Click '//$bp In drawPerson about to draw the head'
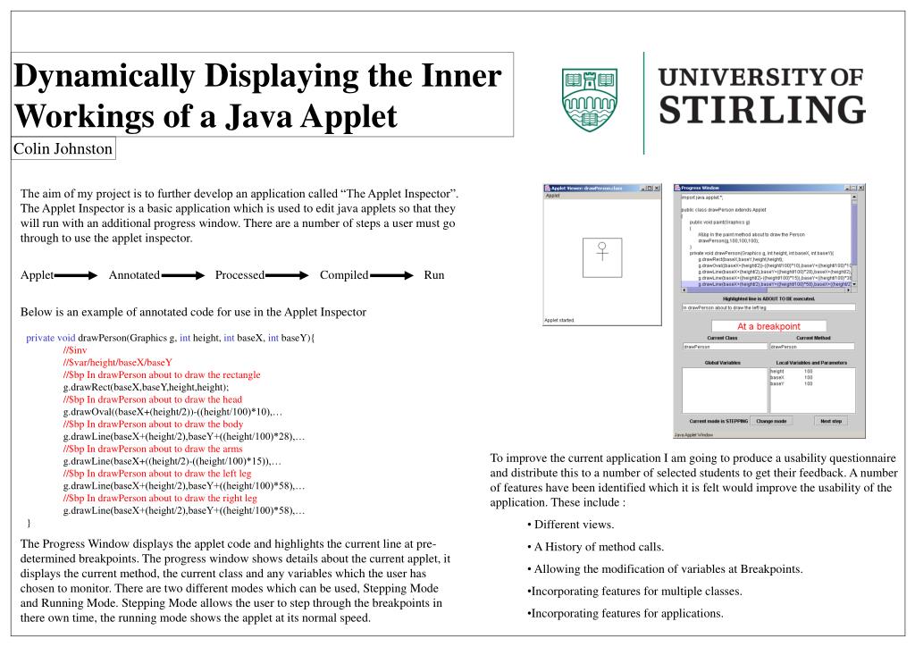Viewport: 915px width, 647px height. 152,399
